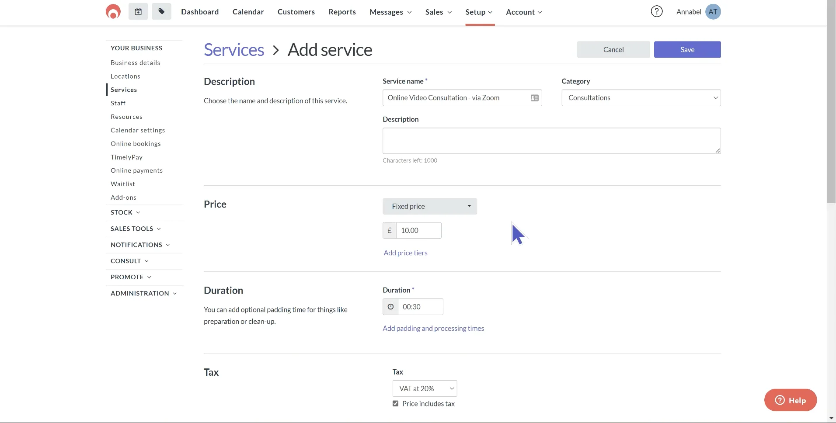Open Locations in sidebar
The height and width of the screenshot is (423, 836).
pyautogui.click(x=125, y=76)
